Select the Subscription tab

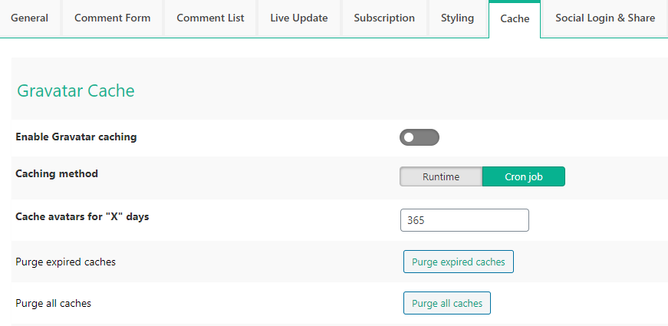(x=384, y=18)
